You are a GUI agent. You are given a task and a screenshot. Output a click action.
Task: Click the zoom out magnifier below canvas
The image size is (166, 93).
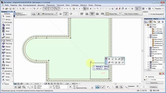pos(52,84)
